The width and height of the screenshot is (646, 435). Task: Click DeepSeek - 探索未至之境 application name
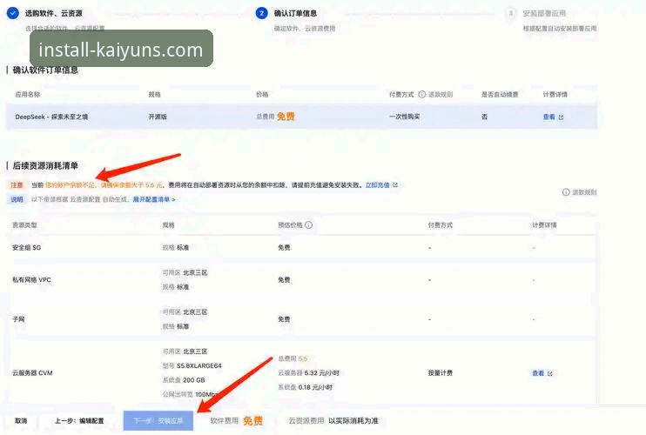(51, 117)
